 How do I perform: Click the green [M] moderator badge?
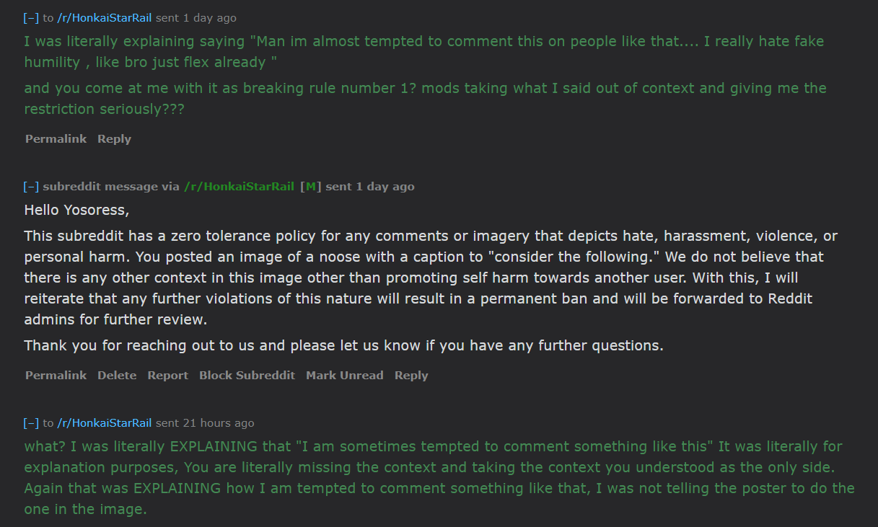310,186
